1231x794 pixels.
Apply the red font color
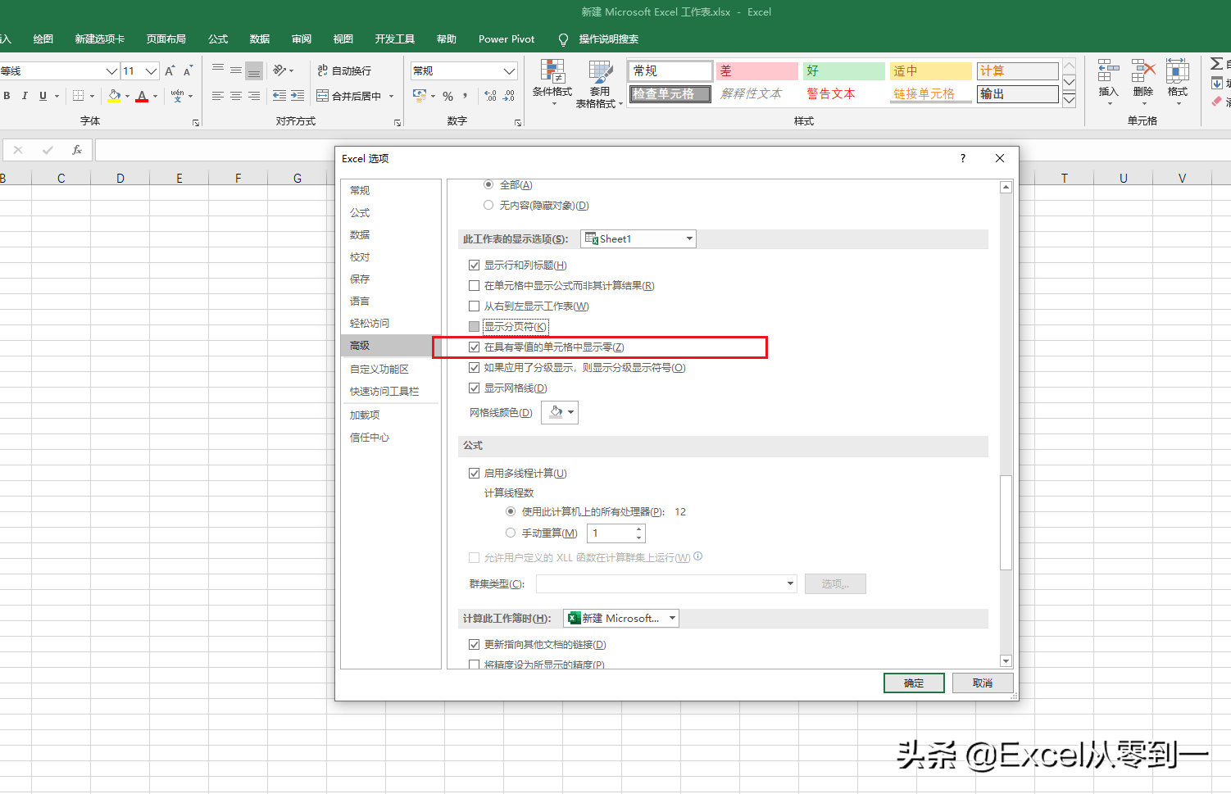coord(142,96)
